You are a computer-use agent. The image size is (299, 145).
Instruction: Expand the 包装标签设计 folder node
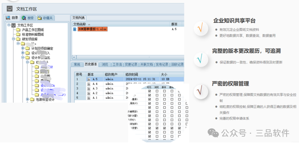click(27, 99)
